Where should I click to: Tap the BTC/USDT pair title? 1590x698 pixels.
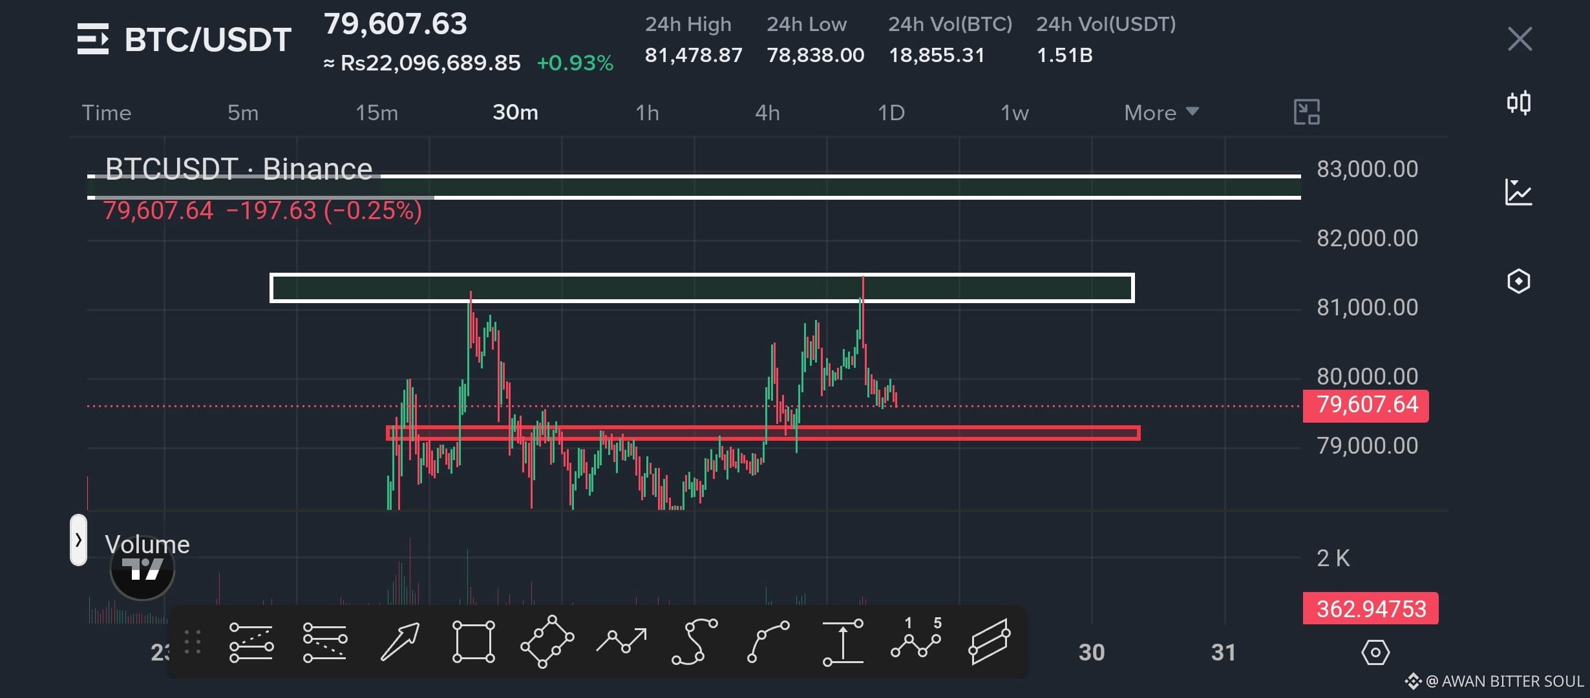pos(208,39)
